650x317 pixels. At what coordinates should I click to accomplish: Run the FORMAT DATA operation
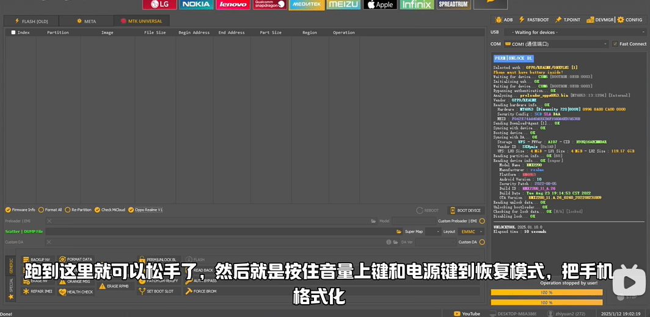pyautogui.click(x=76, y=260)
